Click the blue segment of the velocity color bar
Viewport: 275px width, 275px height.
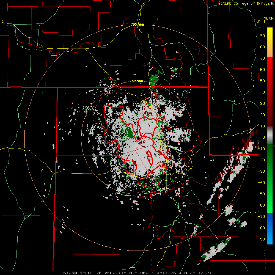pos(270,229)
